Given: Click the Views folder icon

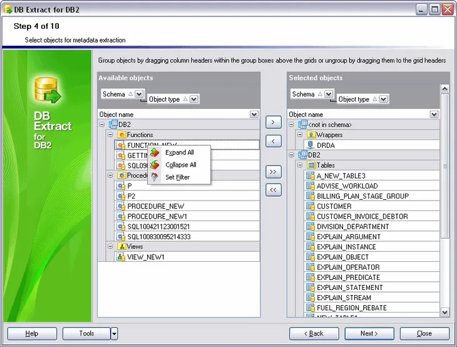Looking at the screenshot, I should 121,246.
